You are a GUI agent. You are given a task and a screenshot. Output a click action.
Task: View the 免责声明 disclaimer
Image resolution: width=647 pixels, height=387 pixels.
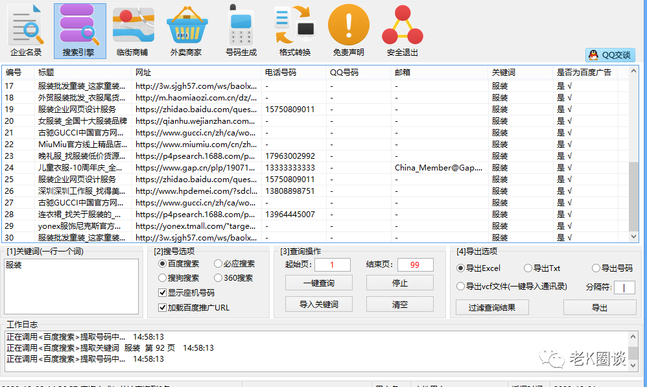(x=348, y=26)
